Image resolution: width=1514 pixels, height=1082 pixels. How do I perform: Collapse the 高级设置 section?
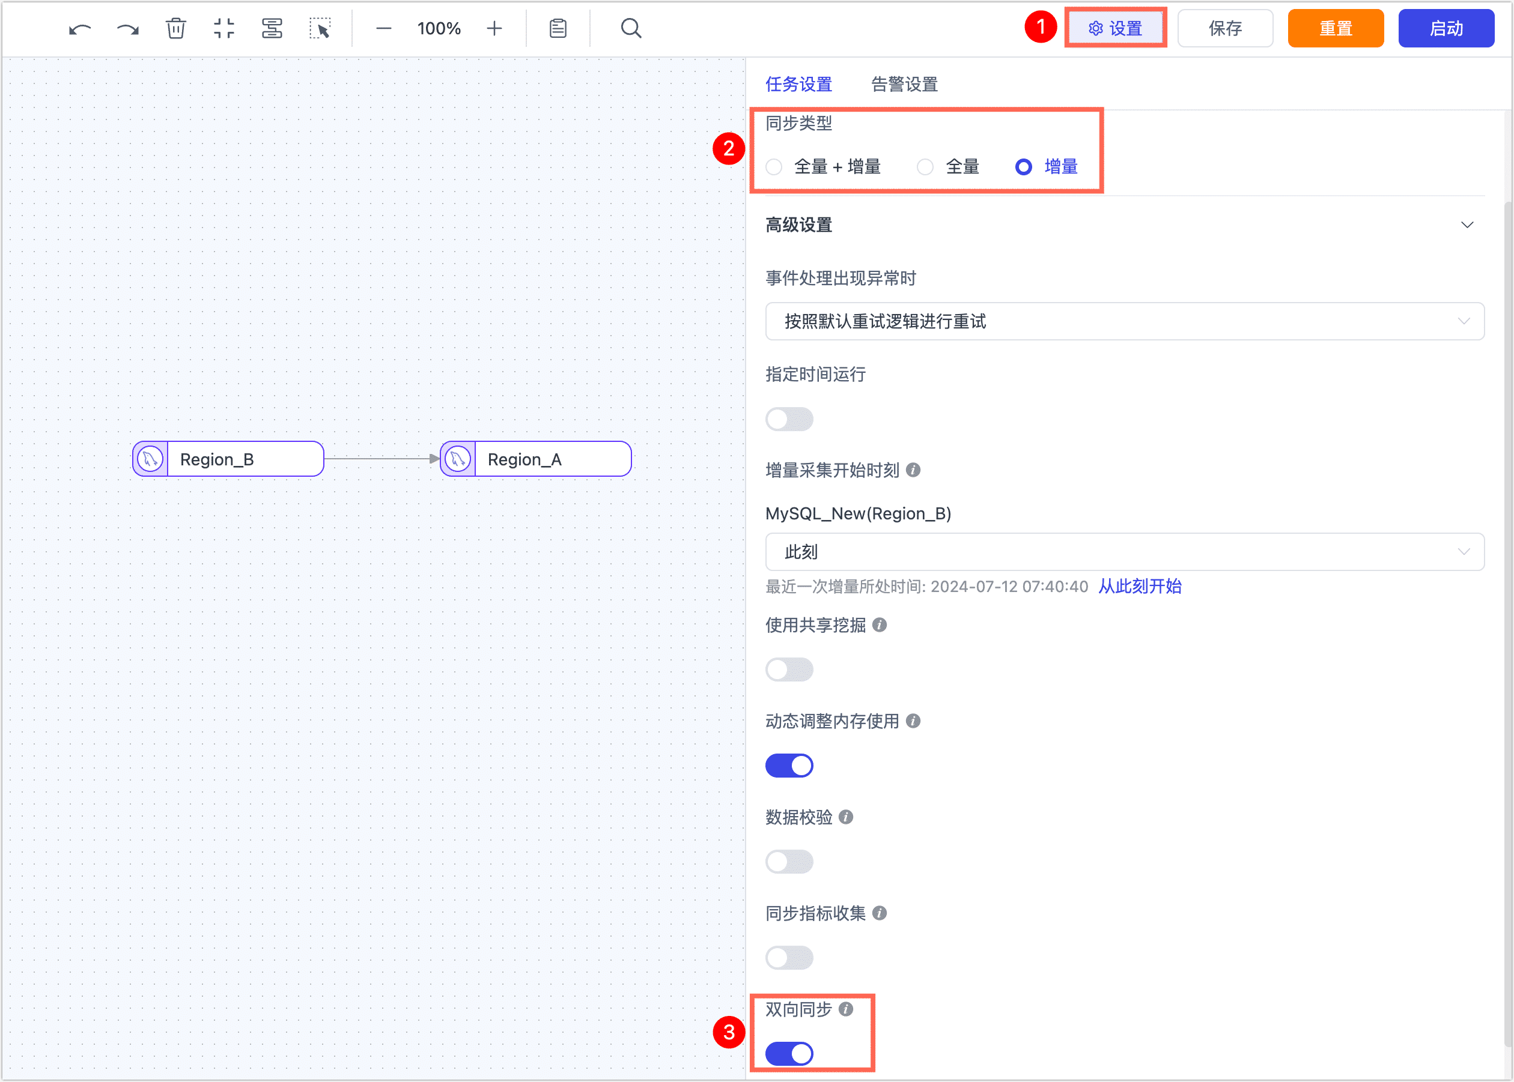1468,225
